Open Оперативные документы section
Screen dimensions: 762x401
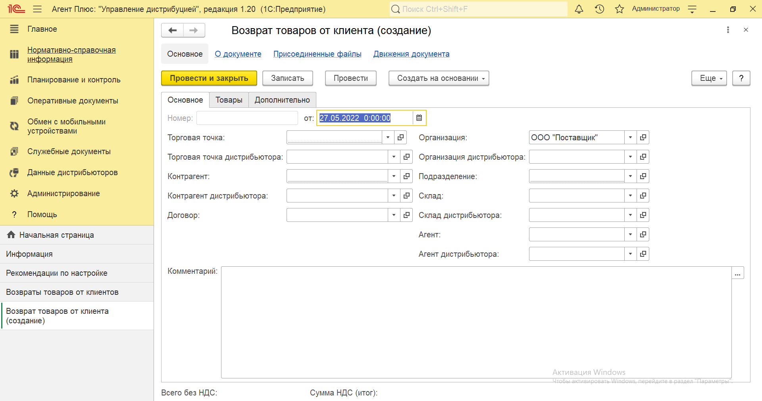click(73, 101)
